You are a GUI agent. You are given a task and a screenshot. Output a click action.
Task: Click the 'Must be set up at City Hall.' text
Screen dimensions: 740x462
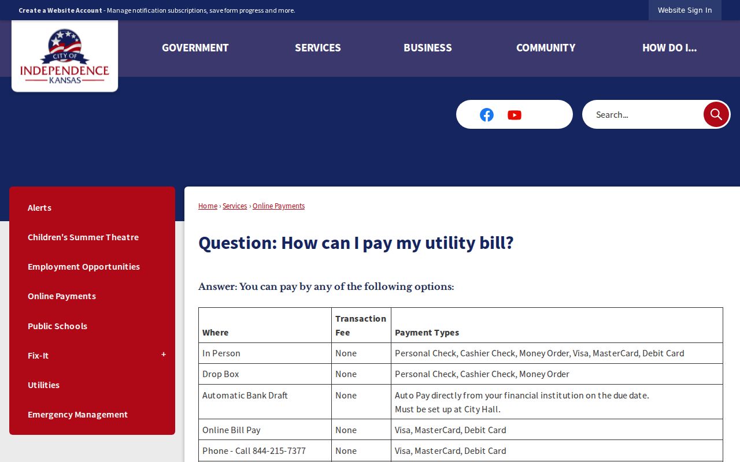click(x=447, y=409)
